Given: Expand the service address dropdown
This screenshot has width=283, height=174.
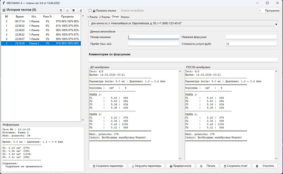Looking at the screenshot, I should 276,25.
